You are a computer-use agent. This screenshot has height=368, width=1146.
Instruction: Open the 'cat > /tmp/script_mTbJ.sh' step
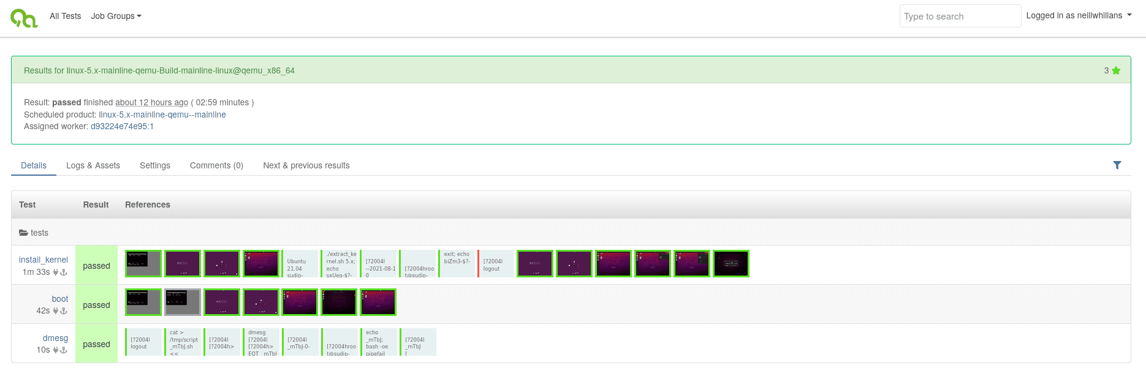pos(183,342)
